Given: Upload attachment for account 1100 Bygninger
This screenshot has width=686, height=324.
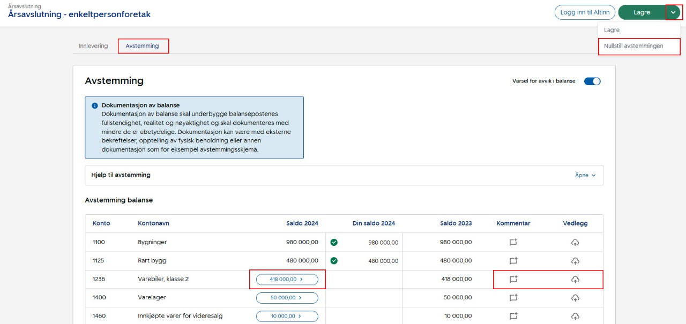Looking at the screenshot, I should (x=575, y=243).
